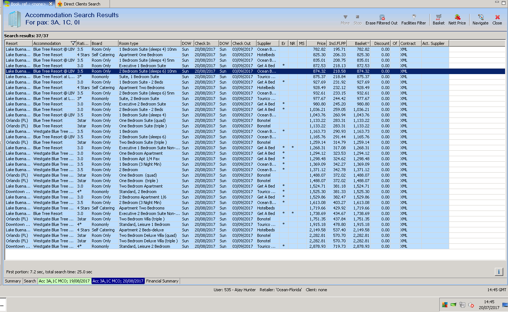Screen dimensions: 508x312
Task: Sort by the Price column header
Action: [317, 43]
